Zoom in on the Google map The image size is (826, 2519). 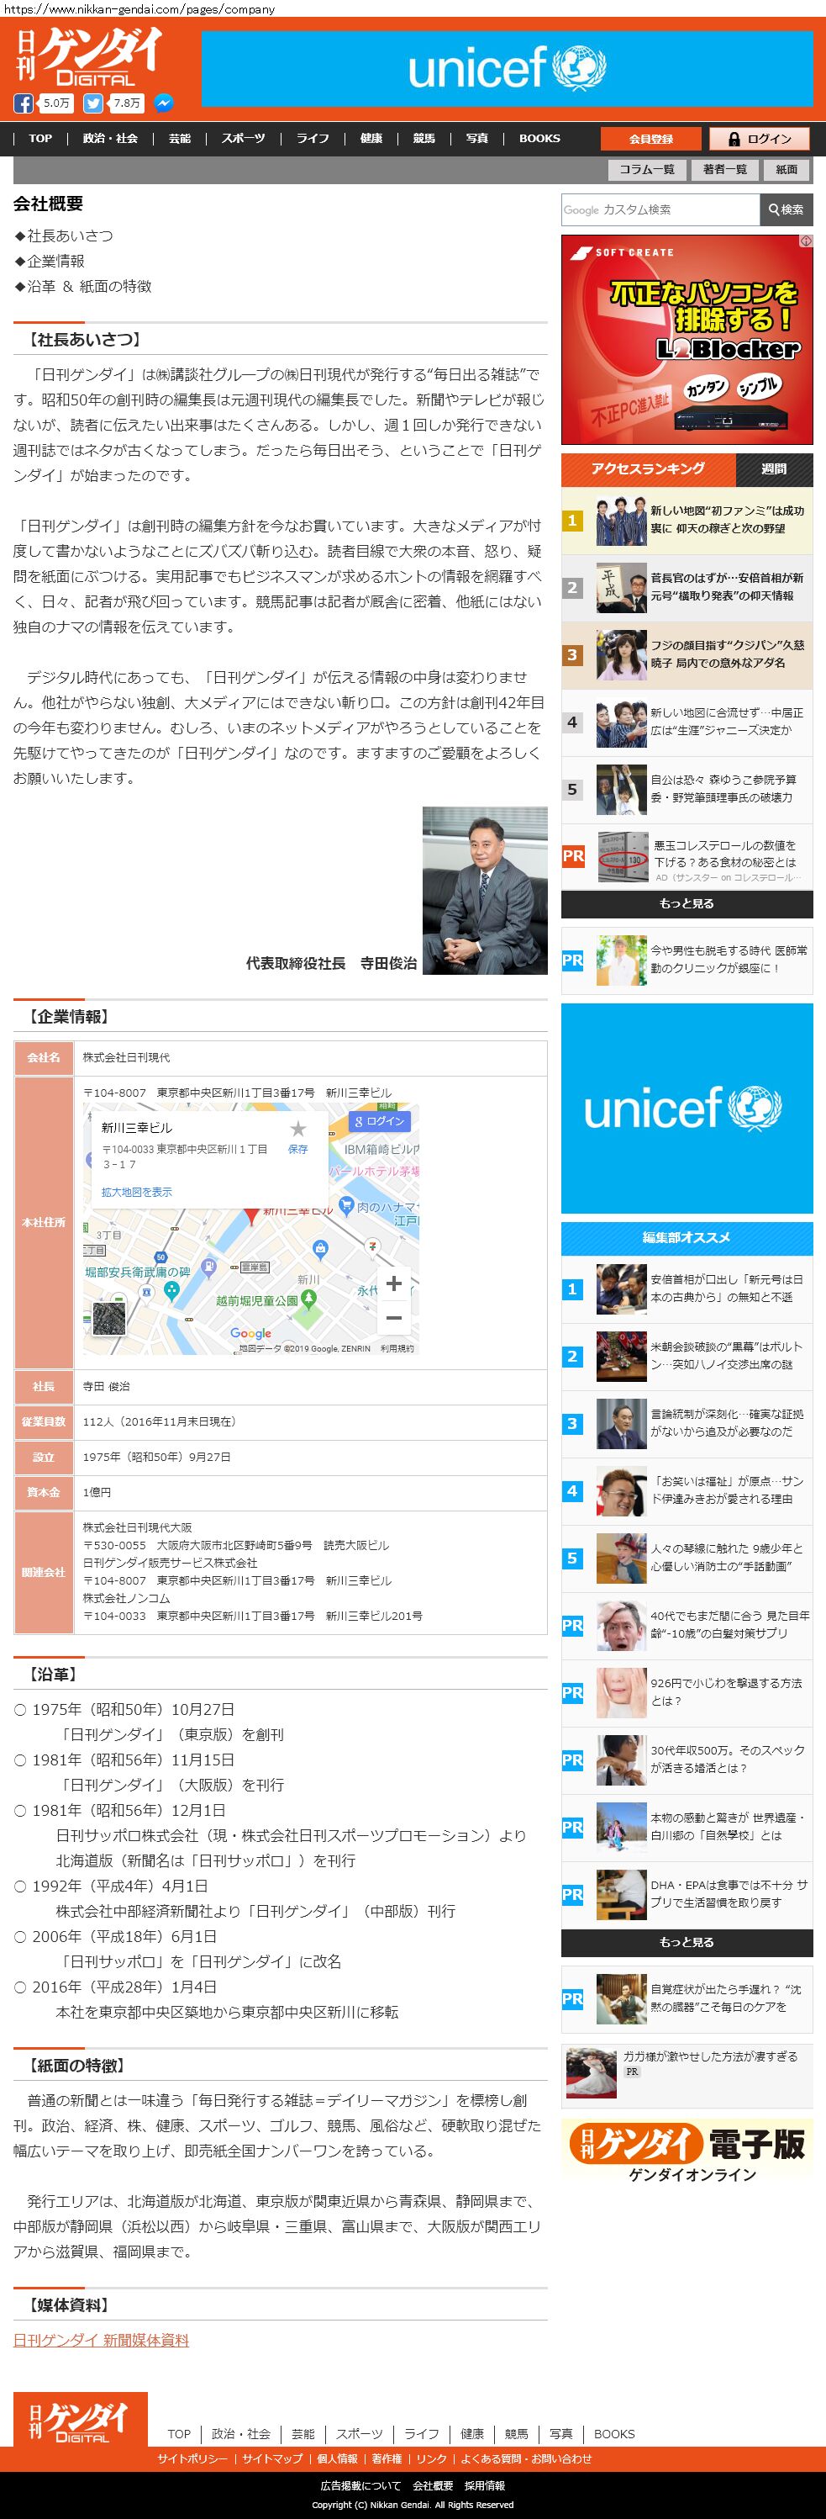pos(394,1283)
